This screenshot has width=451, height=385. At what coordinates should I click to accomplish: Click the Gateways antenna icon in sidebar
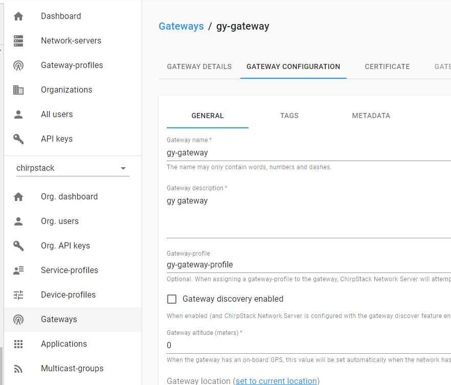[18, 320]
